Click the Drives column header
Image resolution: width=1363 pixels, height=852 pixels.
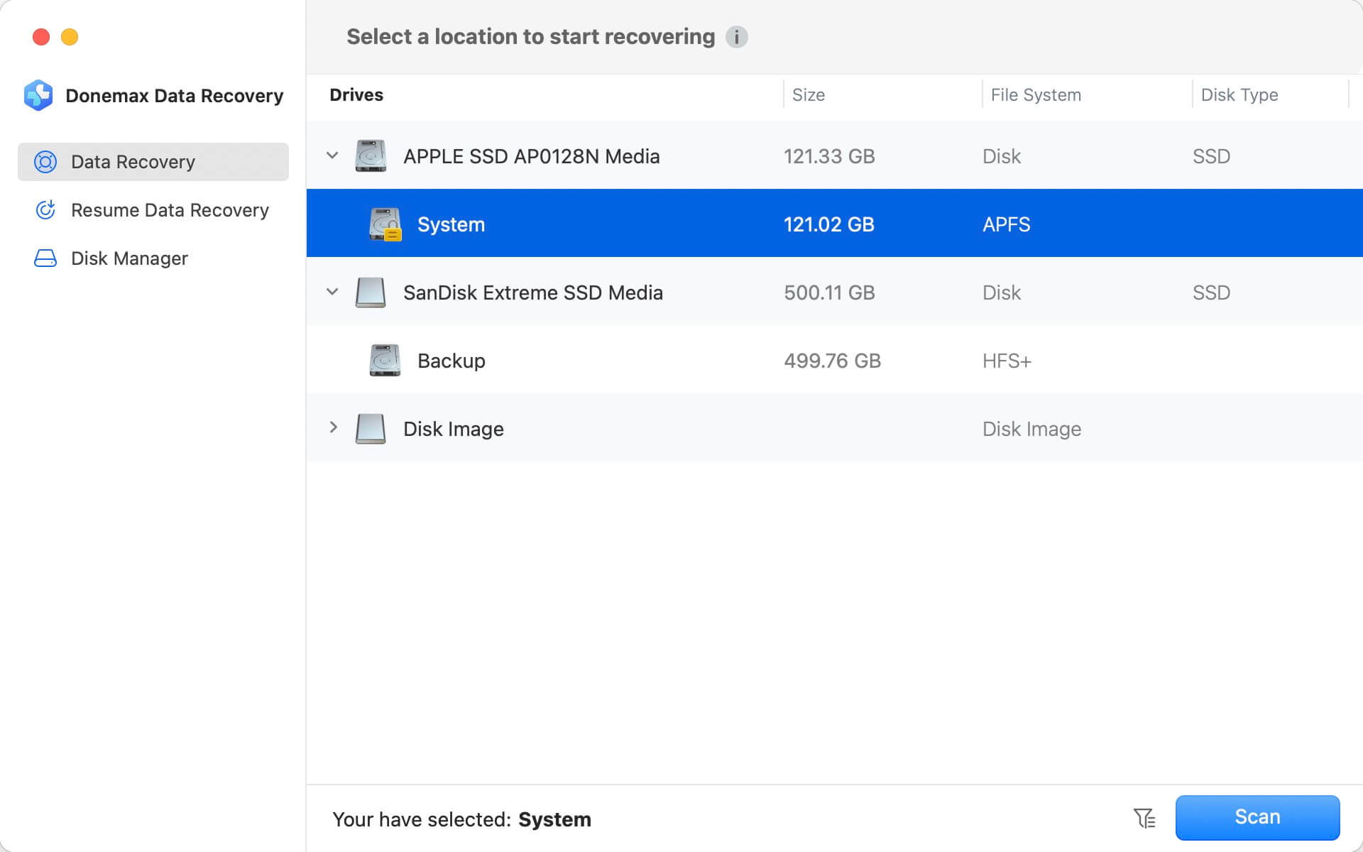tap(356, 94)
